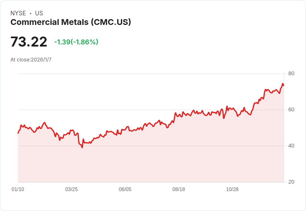Image resolution: width=306 pixels, height=211 pixels.
Task: Click the 80 y-axis label
Action: click(x=291, y=74)
